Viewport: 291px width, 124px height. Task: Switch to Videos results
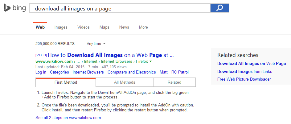[x=84, y=27]
